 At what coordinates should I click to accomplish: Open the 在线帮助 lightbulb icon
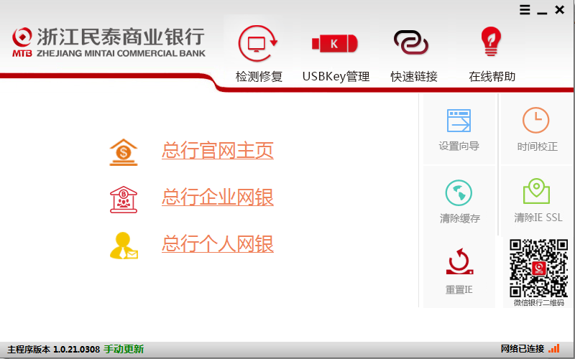click(x=491, y=42)
